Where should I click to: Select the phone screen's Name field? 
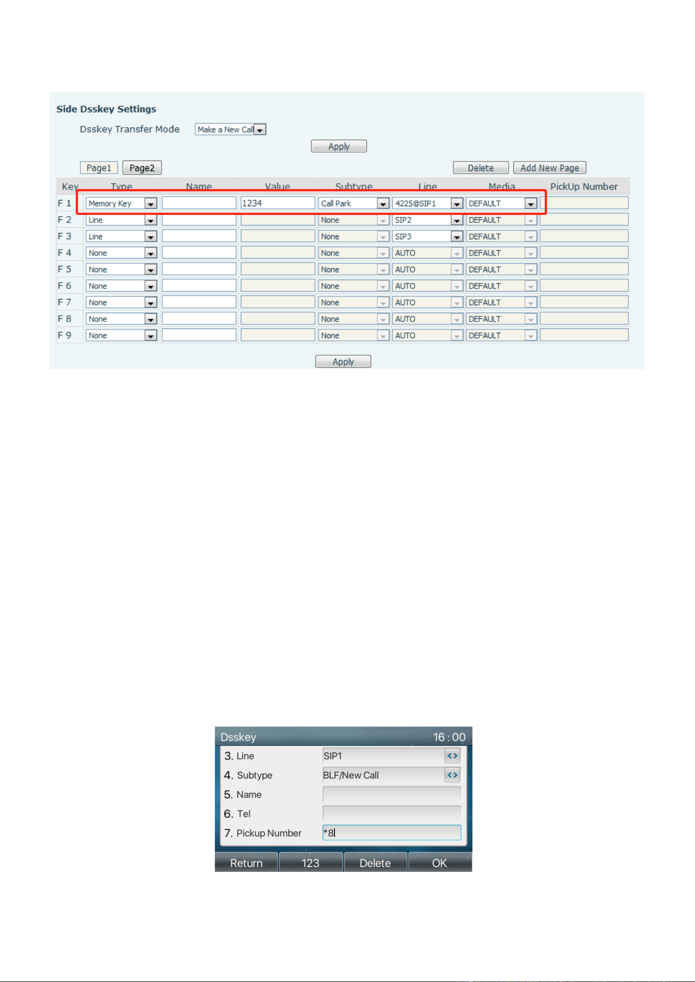click(392, 794)
